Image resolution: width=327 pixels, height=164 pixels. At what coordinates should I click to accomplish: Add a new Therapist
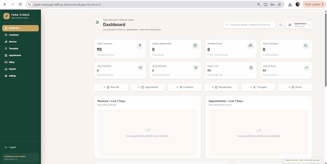[258, 87]
